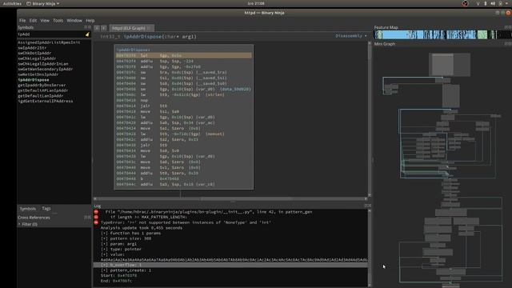512x288 pixels.
Task: Click the first red error icon in Log
Action: (96, 212)
